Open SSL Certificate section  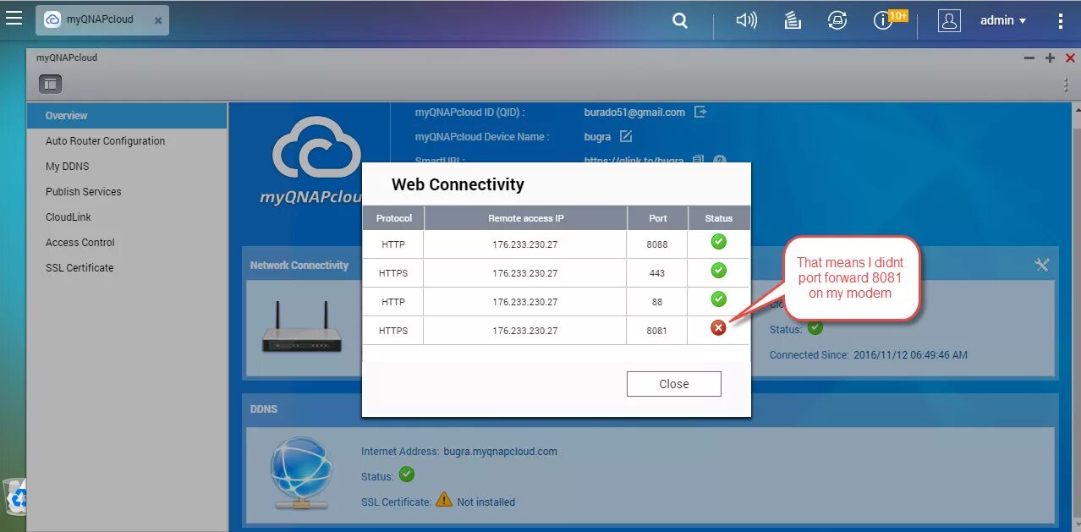(127, 268)
